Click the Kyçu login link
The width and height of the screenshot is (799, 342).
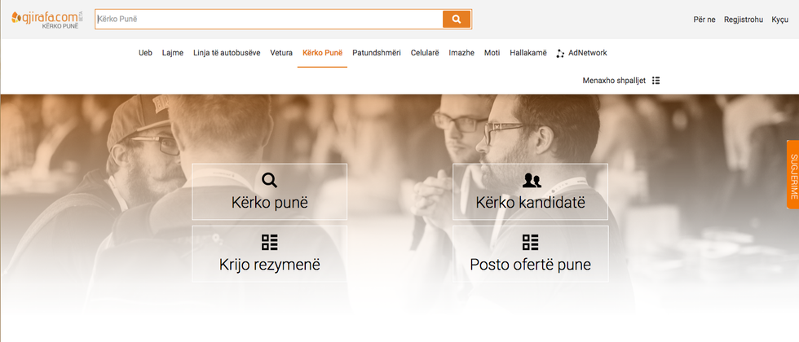pyautogui.click(x=779, y=20)
